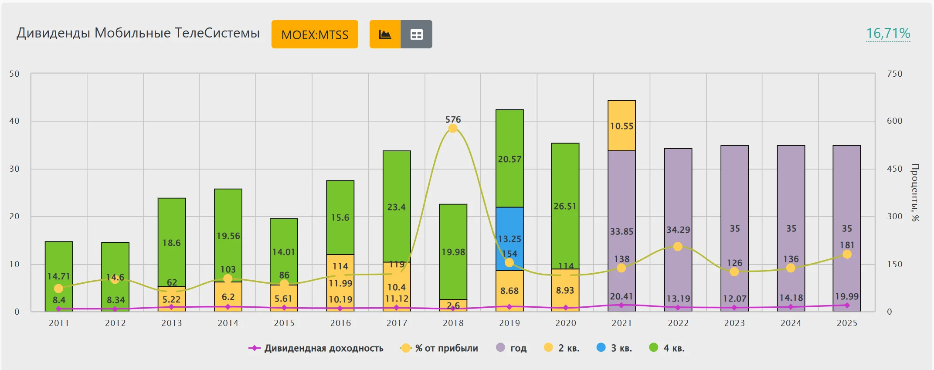Viewport: 934px width, 370px height.
Task: Open the 16,71% yield link
Action: pyautogui.click(x=888, y=33)
